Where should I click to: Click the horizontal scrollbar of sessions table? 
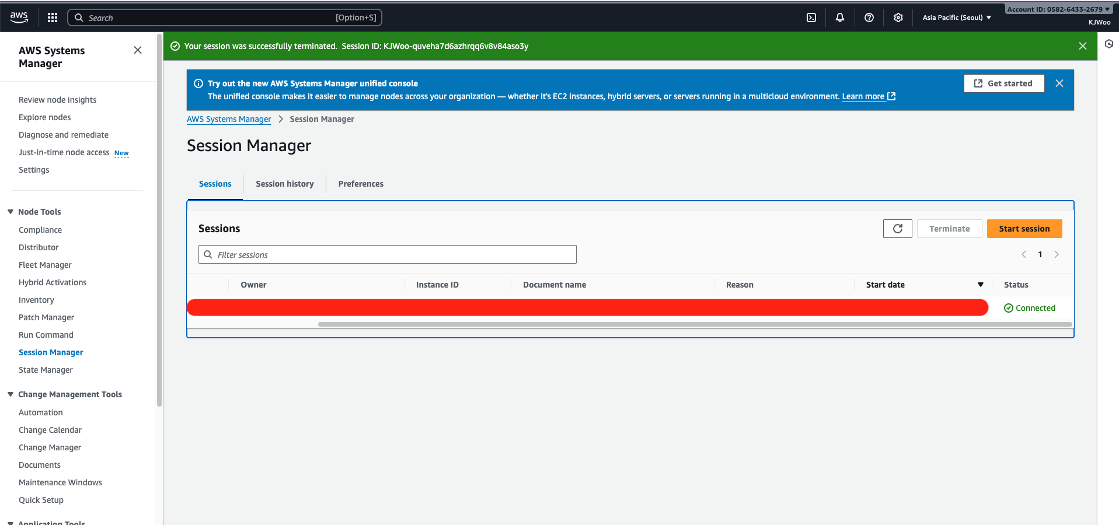(695, 324)
